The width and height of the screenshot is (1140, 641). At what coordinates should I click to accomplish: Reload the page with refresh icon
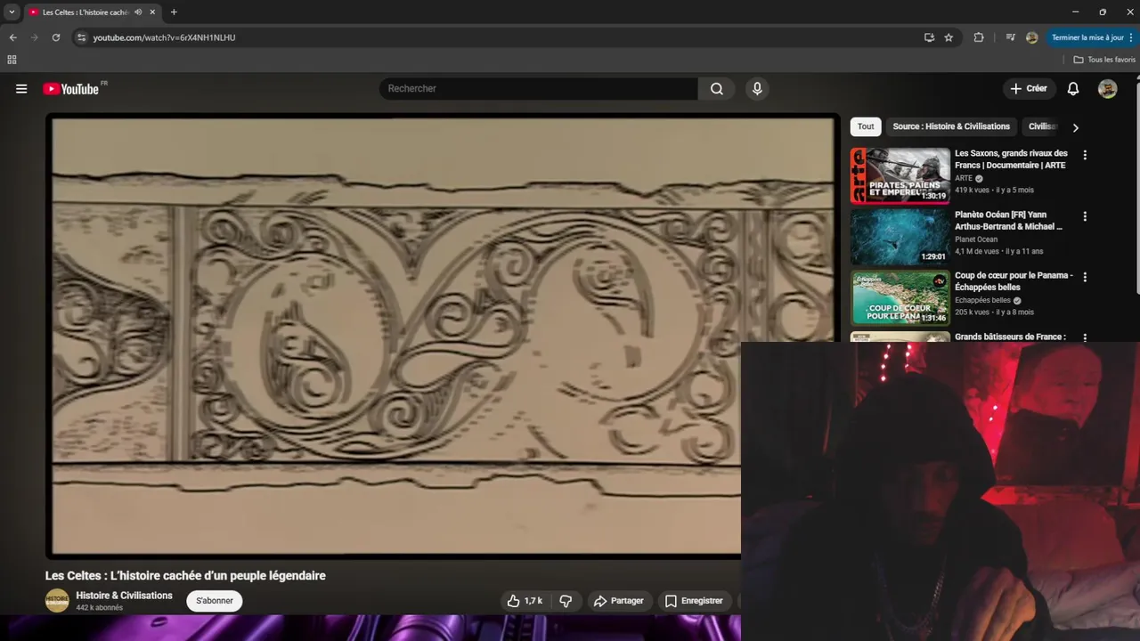pyautogui.click(x=55, y=37)
